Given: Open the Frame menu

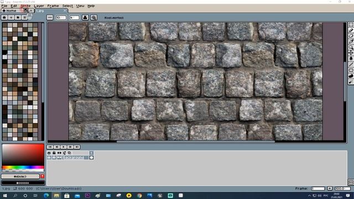Looking at the screenshot, I should point(53,6).
